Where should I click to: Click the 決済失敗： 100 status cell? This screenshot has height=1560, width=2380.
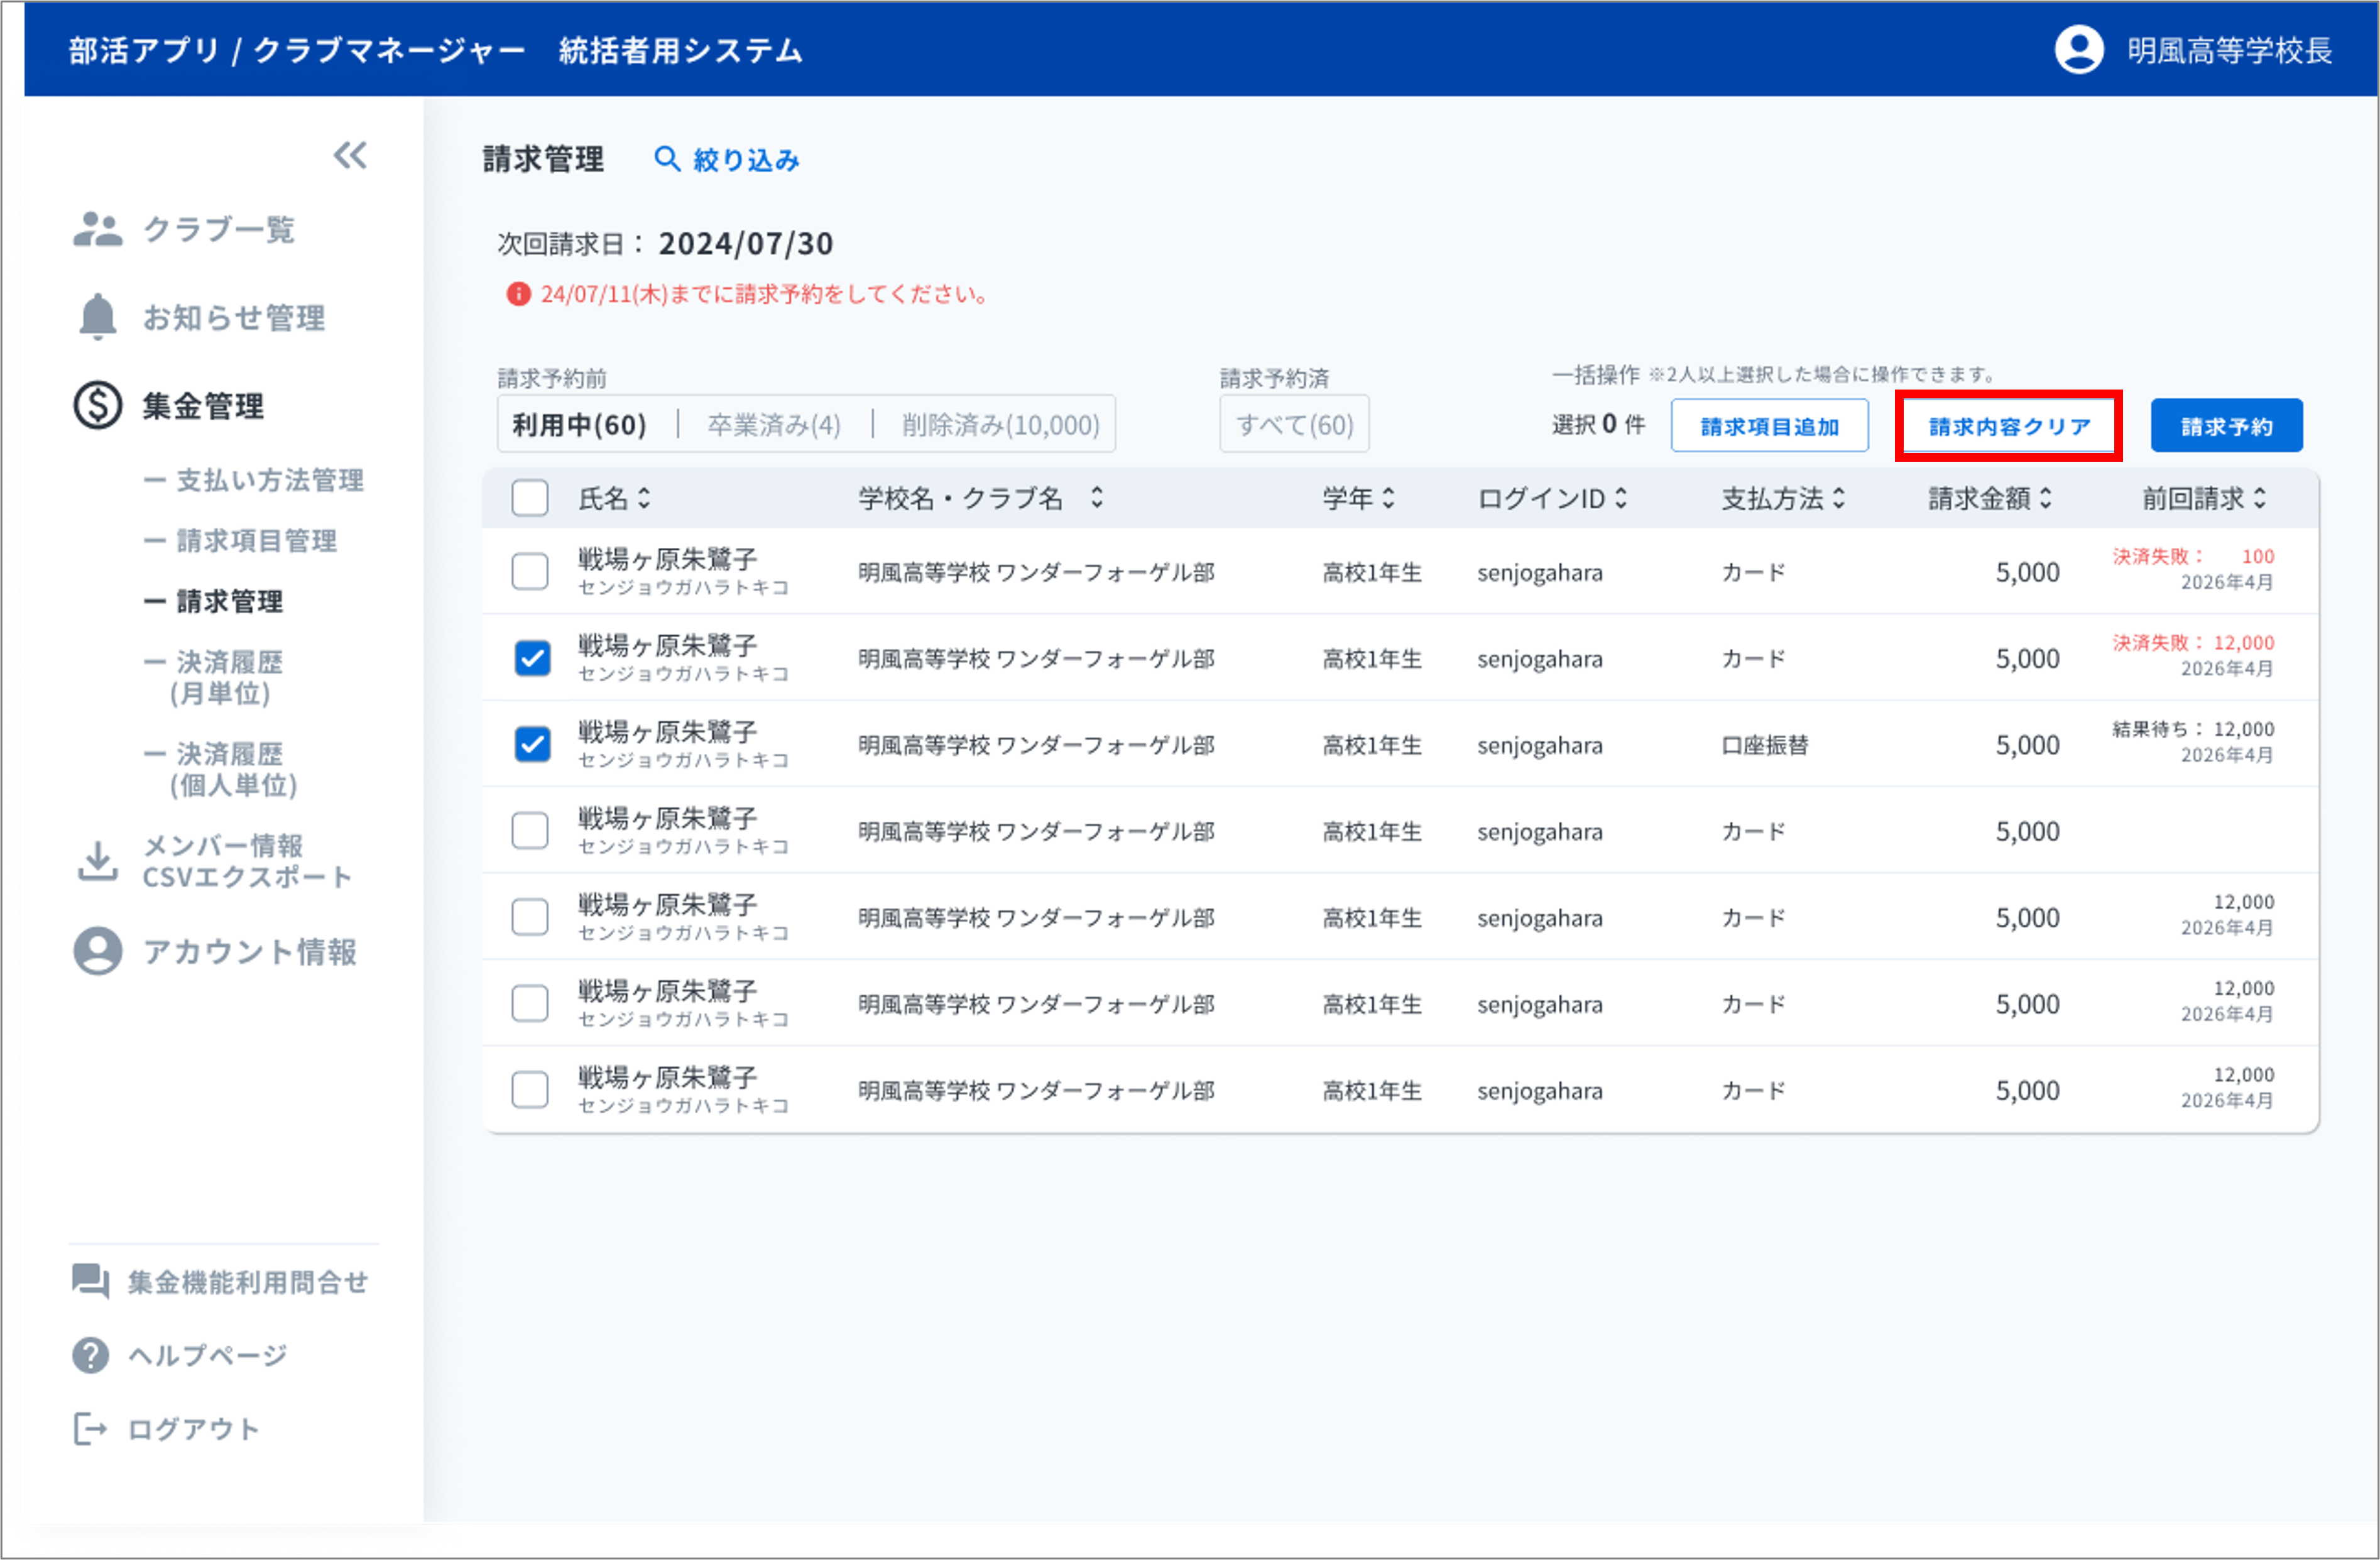2193,556
